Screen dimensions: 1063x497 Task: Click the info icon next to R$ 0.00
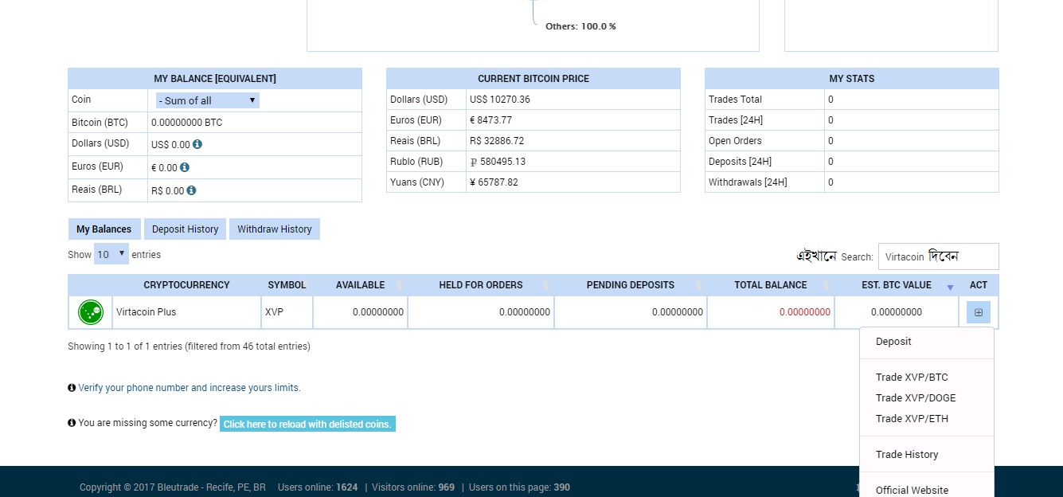click(x=191, y=190)
